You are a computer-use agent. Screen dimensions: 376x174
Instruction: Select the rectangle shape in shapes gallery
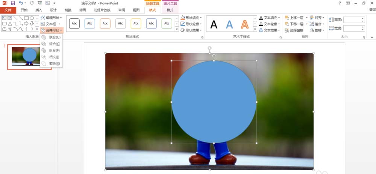(x=26, y=18)
